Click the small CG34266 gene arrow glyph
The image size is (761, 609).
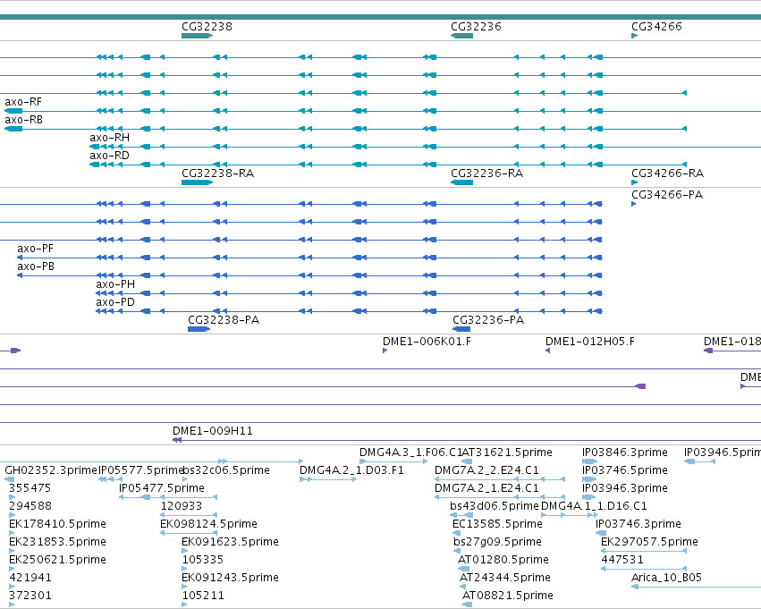click(634, 36)
